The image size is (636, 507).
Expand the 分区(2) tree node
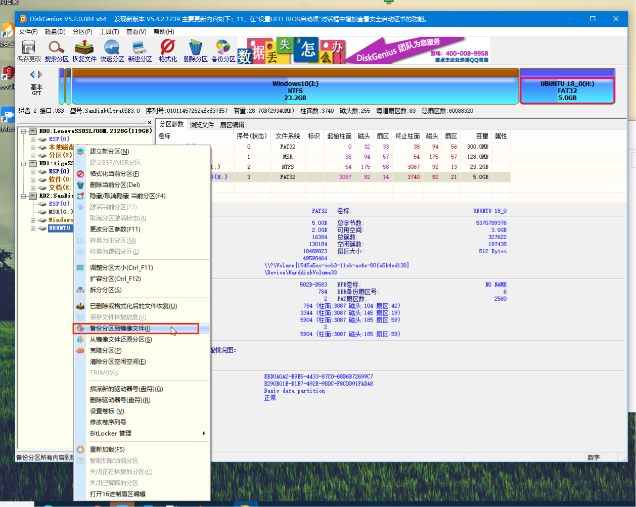click(x=33, y=155)
